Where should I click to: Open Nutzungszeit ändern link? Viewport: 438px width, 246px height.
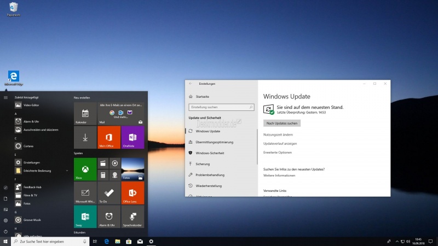278,134
